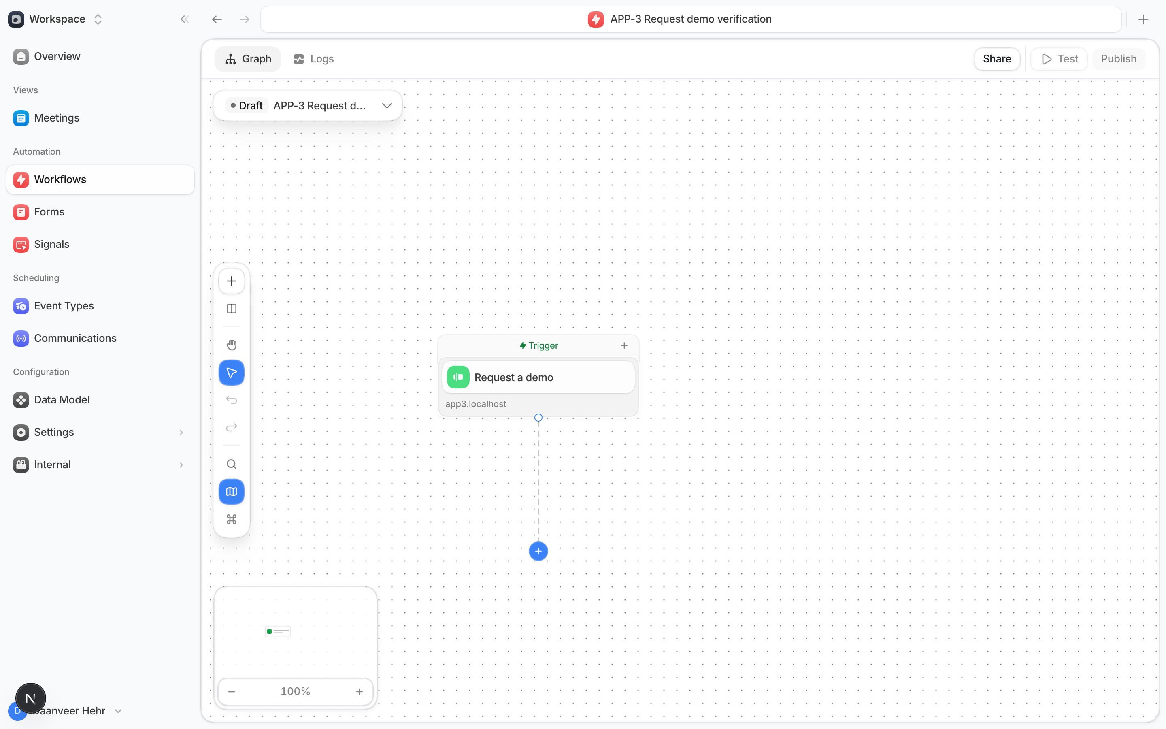This screenshot has width=1166, height=729.
Task: Select the pointer selection tool
Action: (231, 373)
